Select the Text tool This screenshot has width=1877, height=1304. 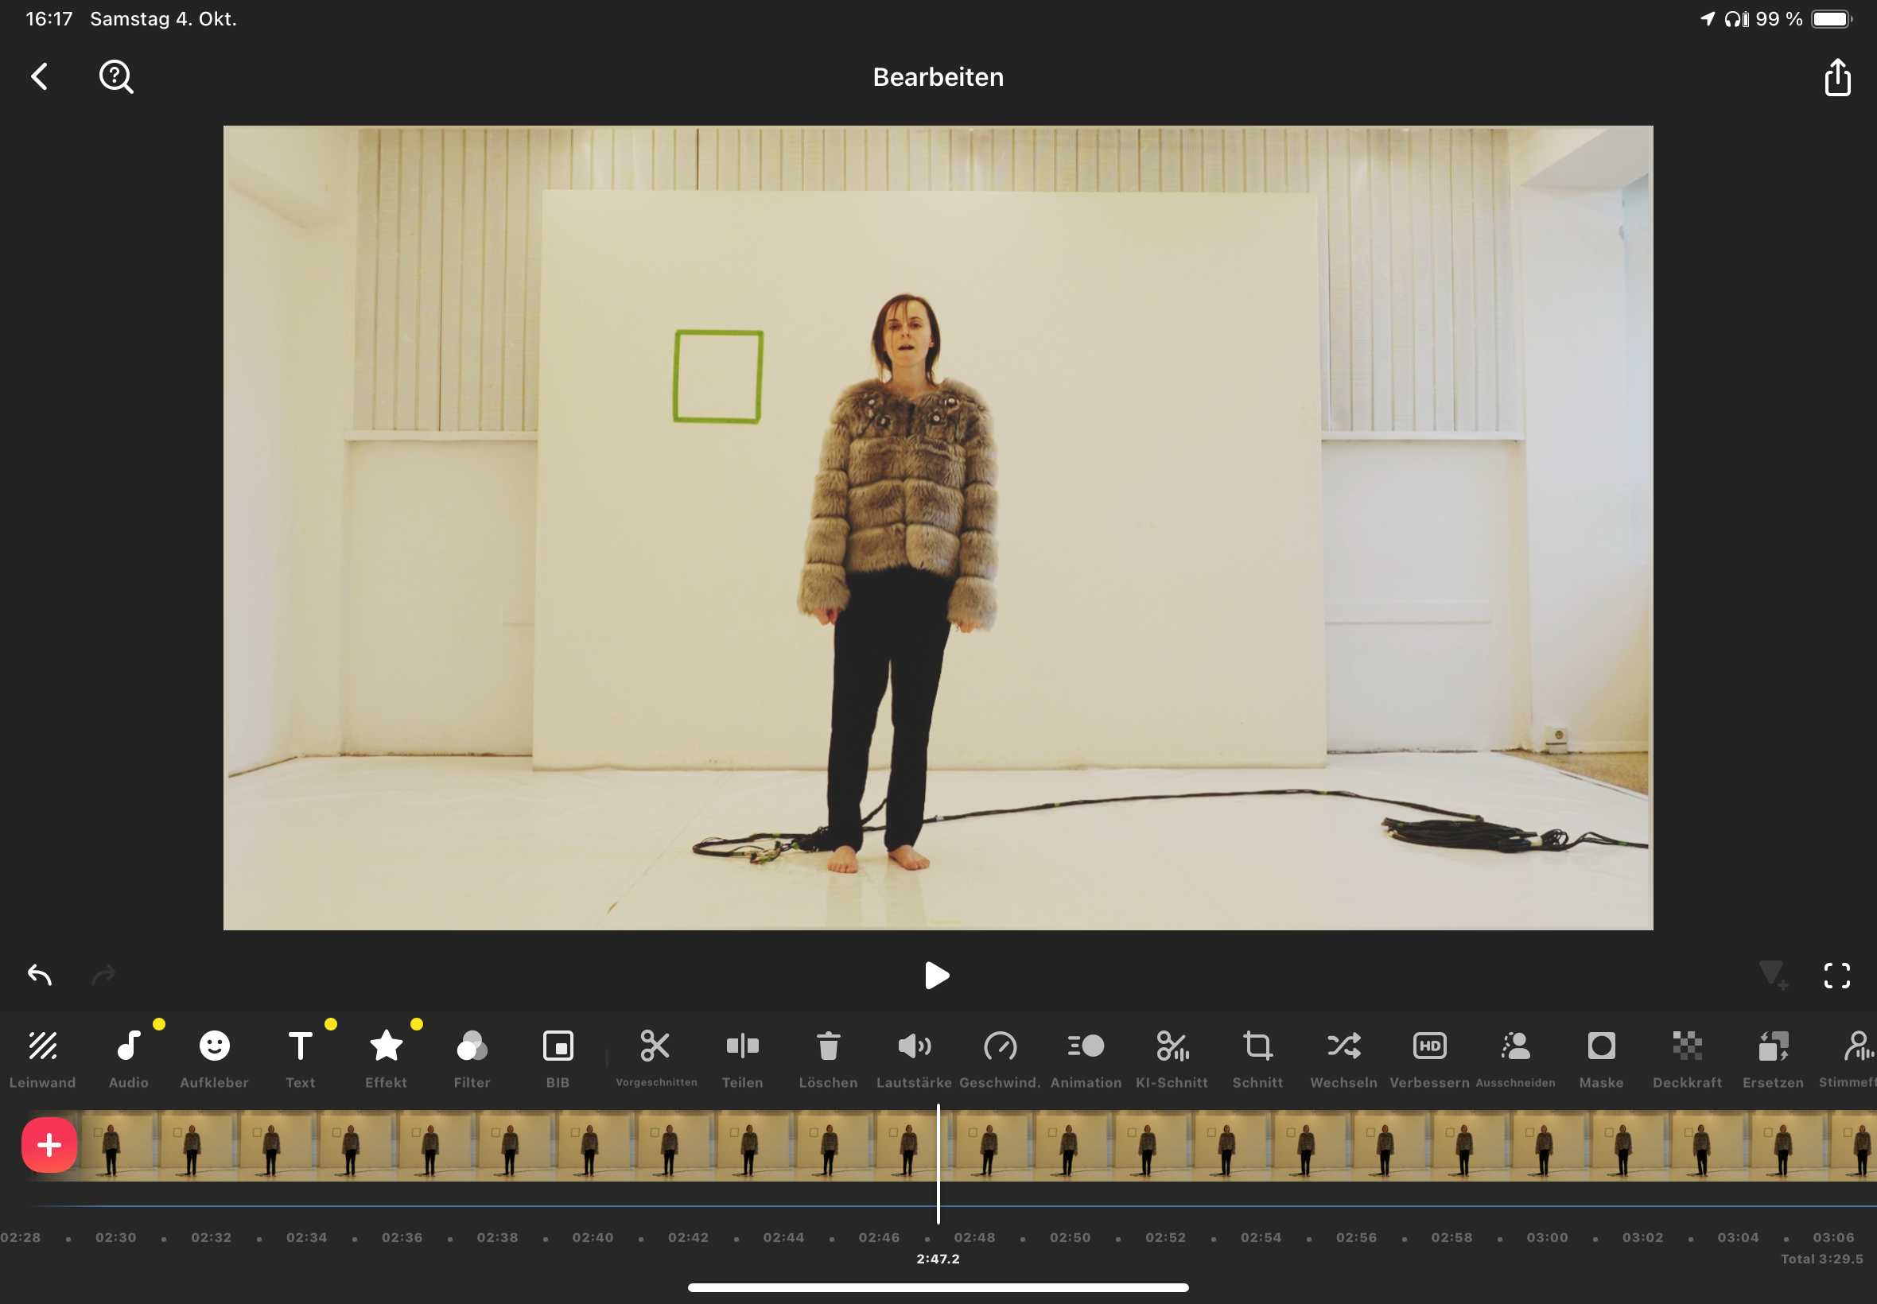[x=300, y=1059]
